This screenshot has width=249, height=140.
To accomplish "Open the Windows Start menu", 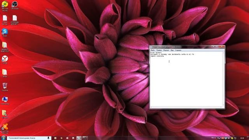I will coord(3,138).
